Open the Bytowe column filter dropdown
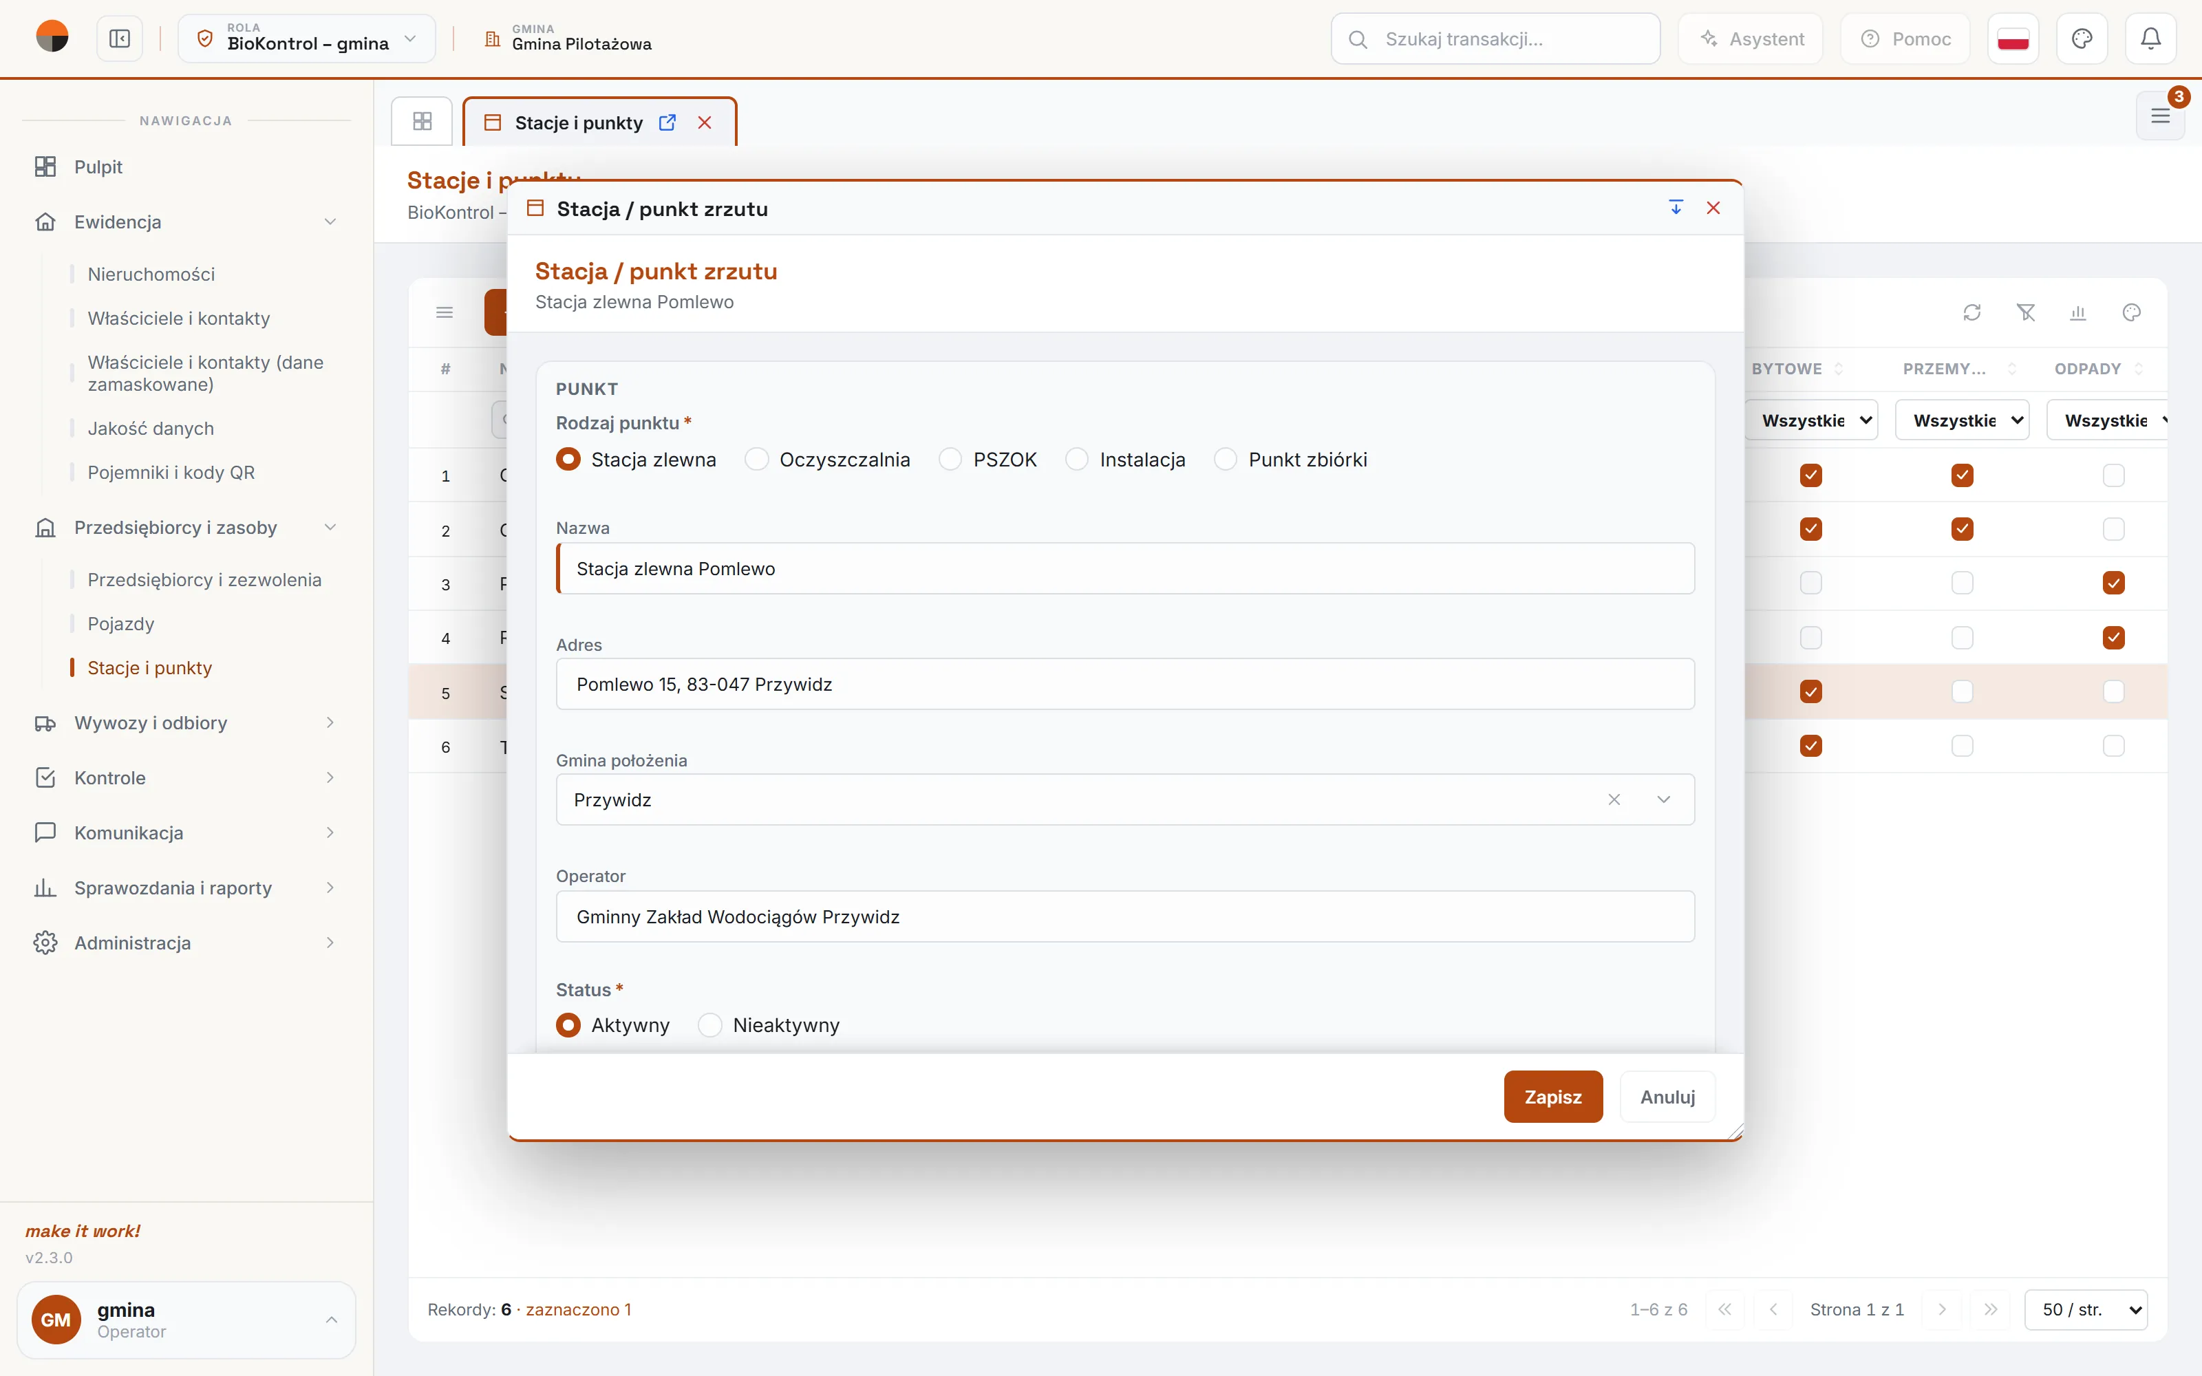Screen dimensions: 2202x1376 (x=1812, y=420)
